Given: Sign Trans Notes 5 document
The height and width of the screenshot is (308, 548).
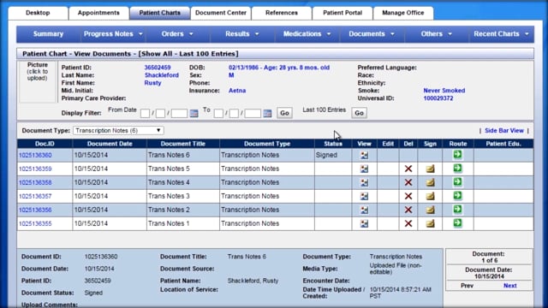Looking at the screenshot, I should [430, 169].
